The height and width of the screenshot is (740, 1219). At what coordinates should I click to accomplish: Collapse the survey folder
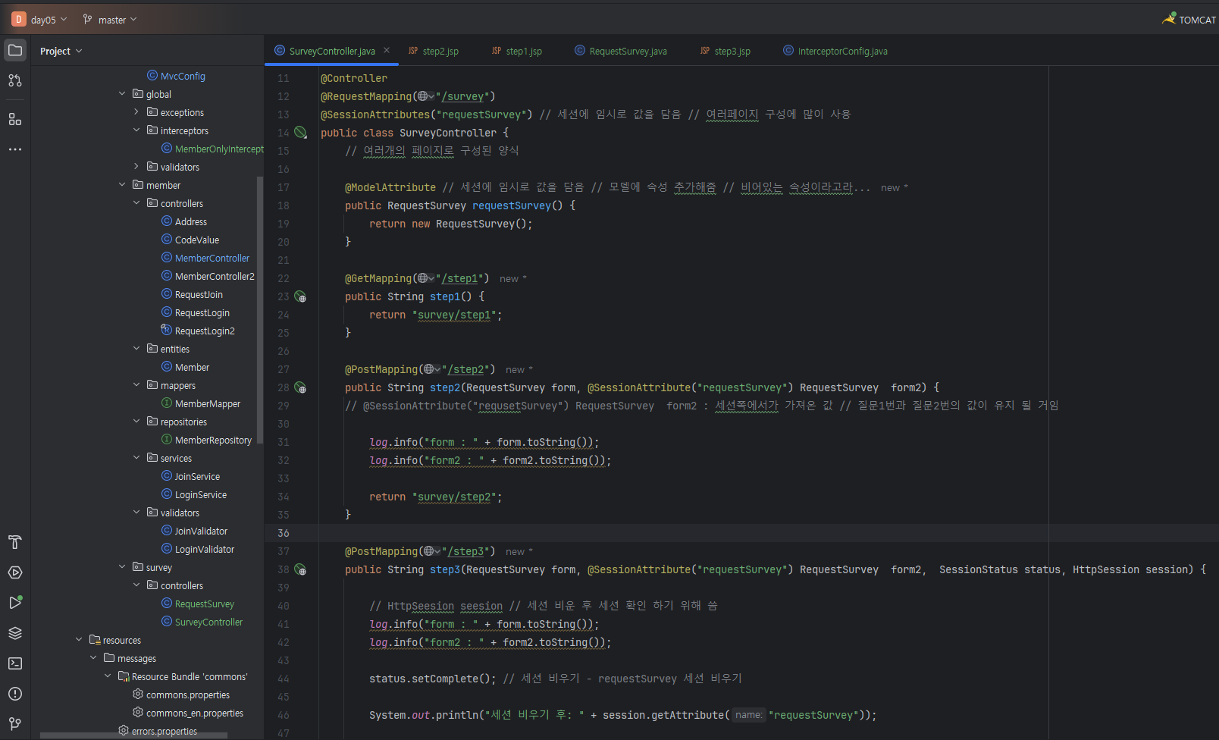coord(122,567)
